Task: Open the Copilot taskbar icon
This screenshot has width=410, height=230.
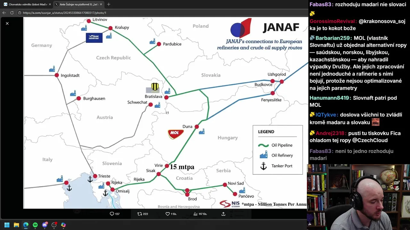Action: click(x=63, y=225)
